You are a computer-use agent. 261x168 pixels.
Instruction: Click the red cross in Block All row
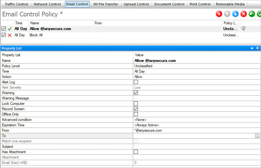(10, 35)
